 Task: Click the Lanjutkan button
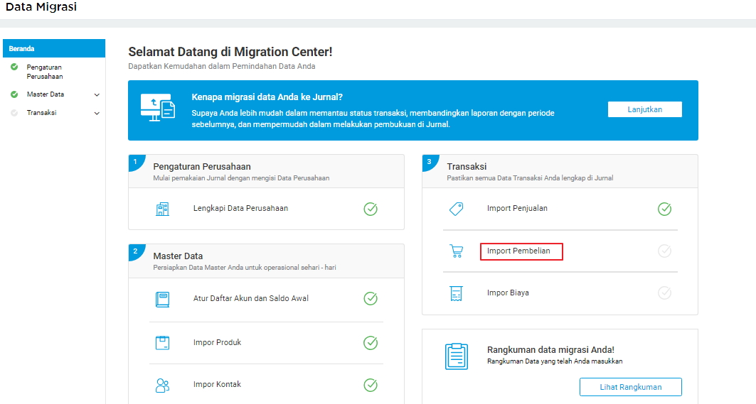click(x=644, y=109)
